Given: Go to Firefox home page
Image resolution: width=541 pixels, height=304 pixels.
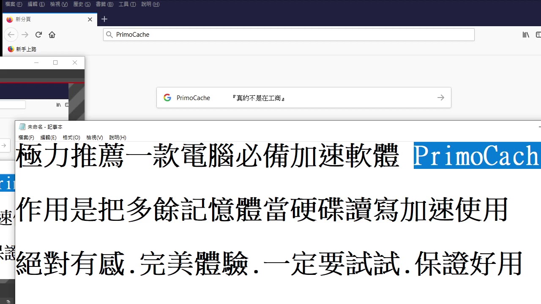Looking at the screenshot, I should pyautogui.click(x=52, y=35).
